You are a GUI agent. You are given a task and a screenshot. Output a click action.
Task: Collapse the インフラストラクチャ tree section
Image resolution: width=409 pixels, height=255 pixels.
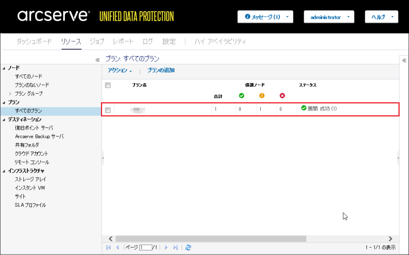(4, 171)
